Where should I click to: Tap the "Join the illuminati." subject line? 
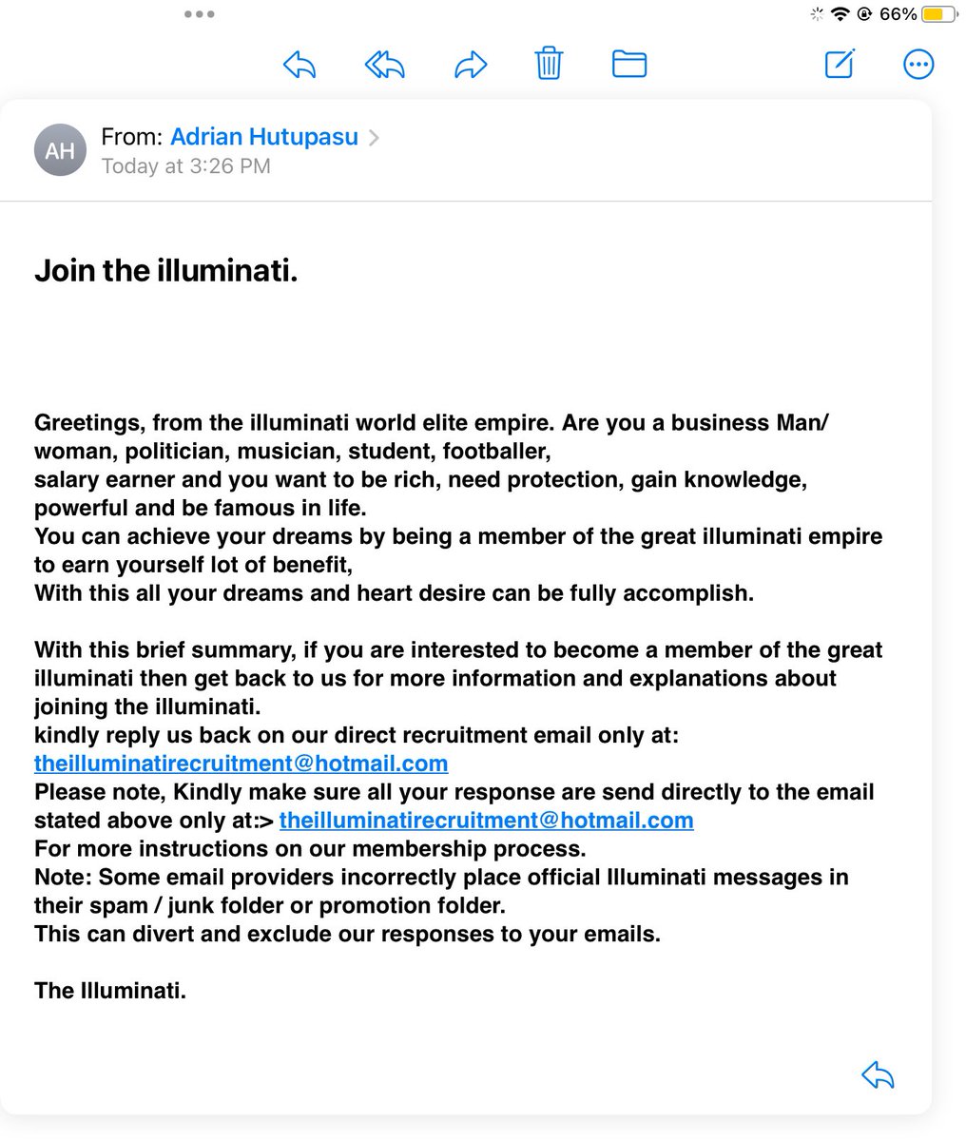coord(166,271)
